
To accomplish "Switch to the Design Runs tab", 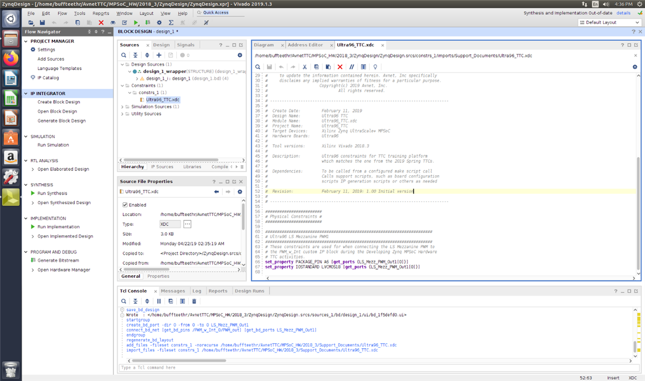I will (250, 291).
